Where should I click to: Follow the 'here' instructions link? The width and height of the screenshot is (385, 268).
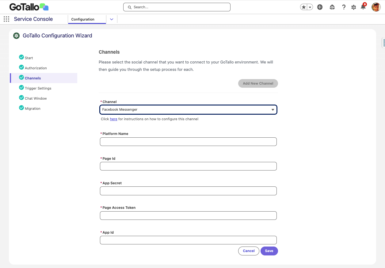[113, 119]
